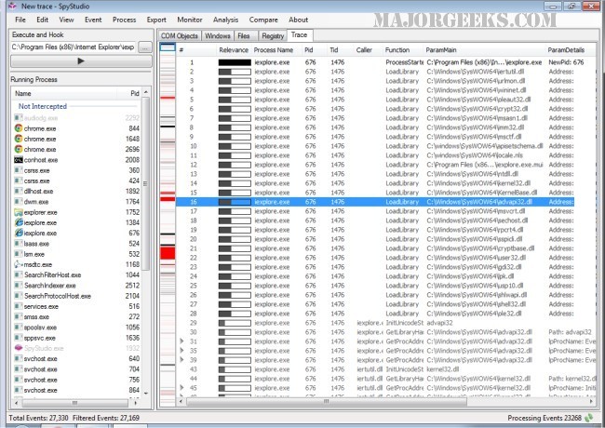Open the View menu

click(66, 20)
